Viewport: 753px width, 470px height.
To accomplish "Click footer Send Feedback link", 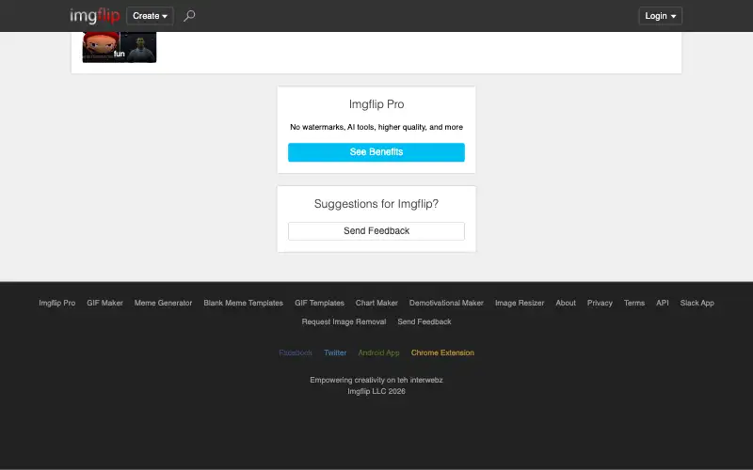I will pos(425,321).
